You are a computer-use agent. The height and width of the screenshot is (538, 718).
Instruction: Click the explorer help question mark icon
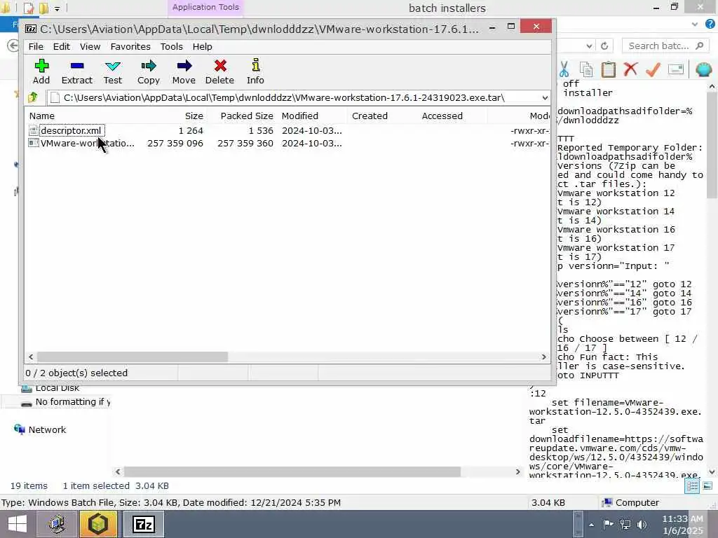(x=710, y=24)
